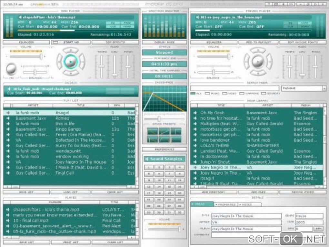Toggle the SOUNDFX media filter checkbox

coord(263,93)
